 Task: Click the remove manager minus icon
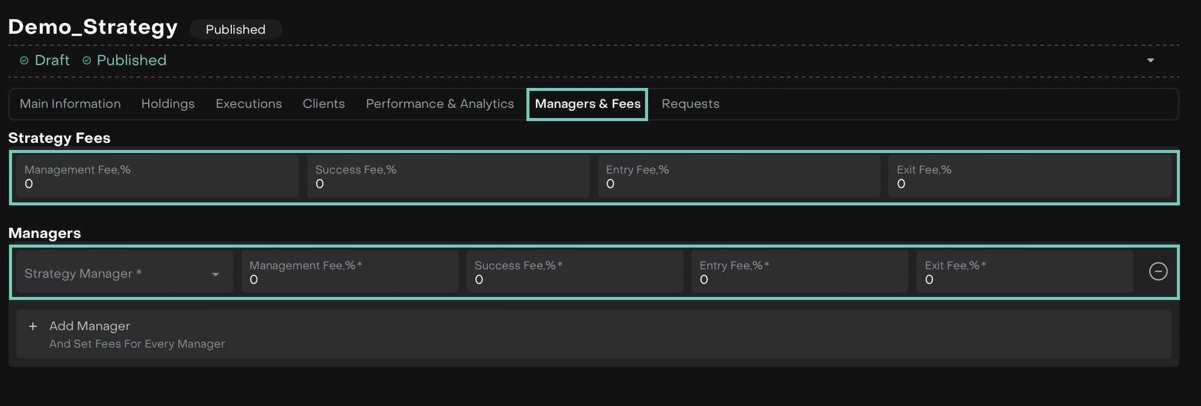coord(1158,272)
